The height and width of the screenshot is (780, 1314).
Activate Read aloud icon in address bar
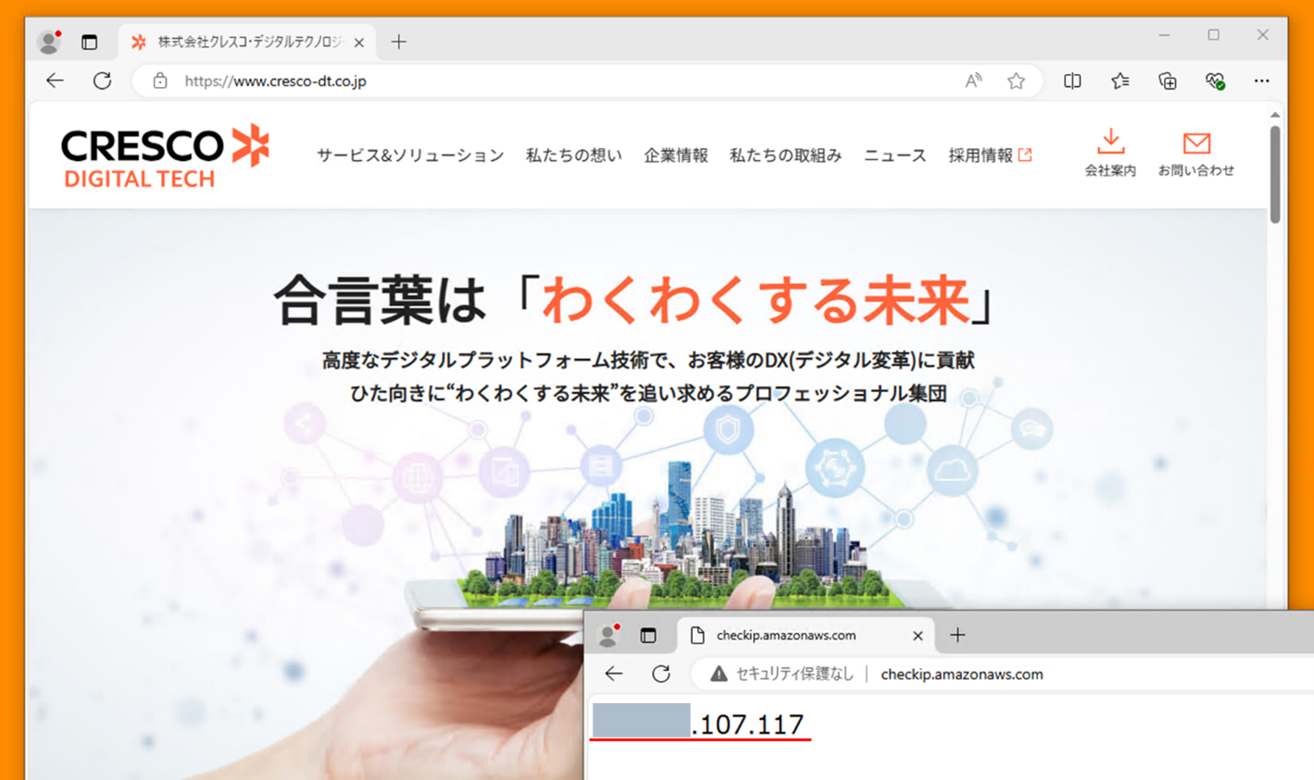(x=973, y=80)
